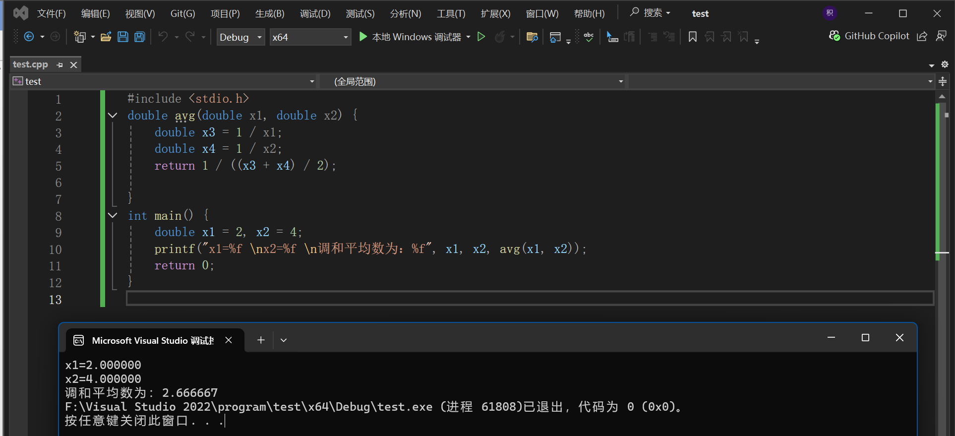Click the printf call on line 10
The width and height of the screenshot is (955, 436).
(175, 249)
